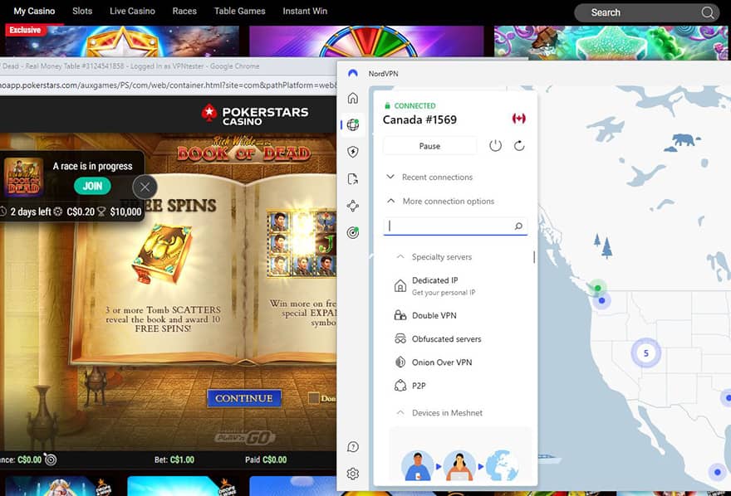Open Meshnet nodes icon in NordVPN sidebar
This screenshot has width=731, height=496.
353,206
